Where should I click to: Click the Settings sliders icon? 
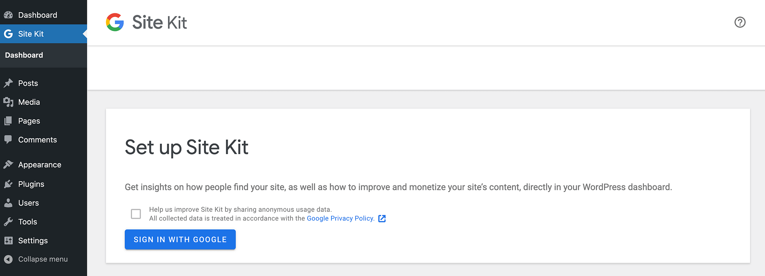(x=8, y=240)
